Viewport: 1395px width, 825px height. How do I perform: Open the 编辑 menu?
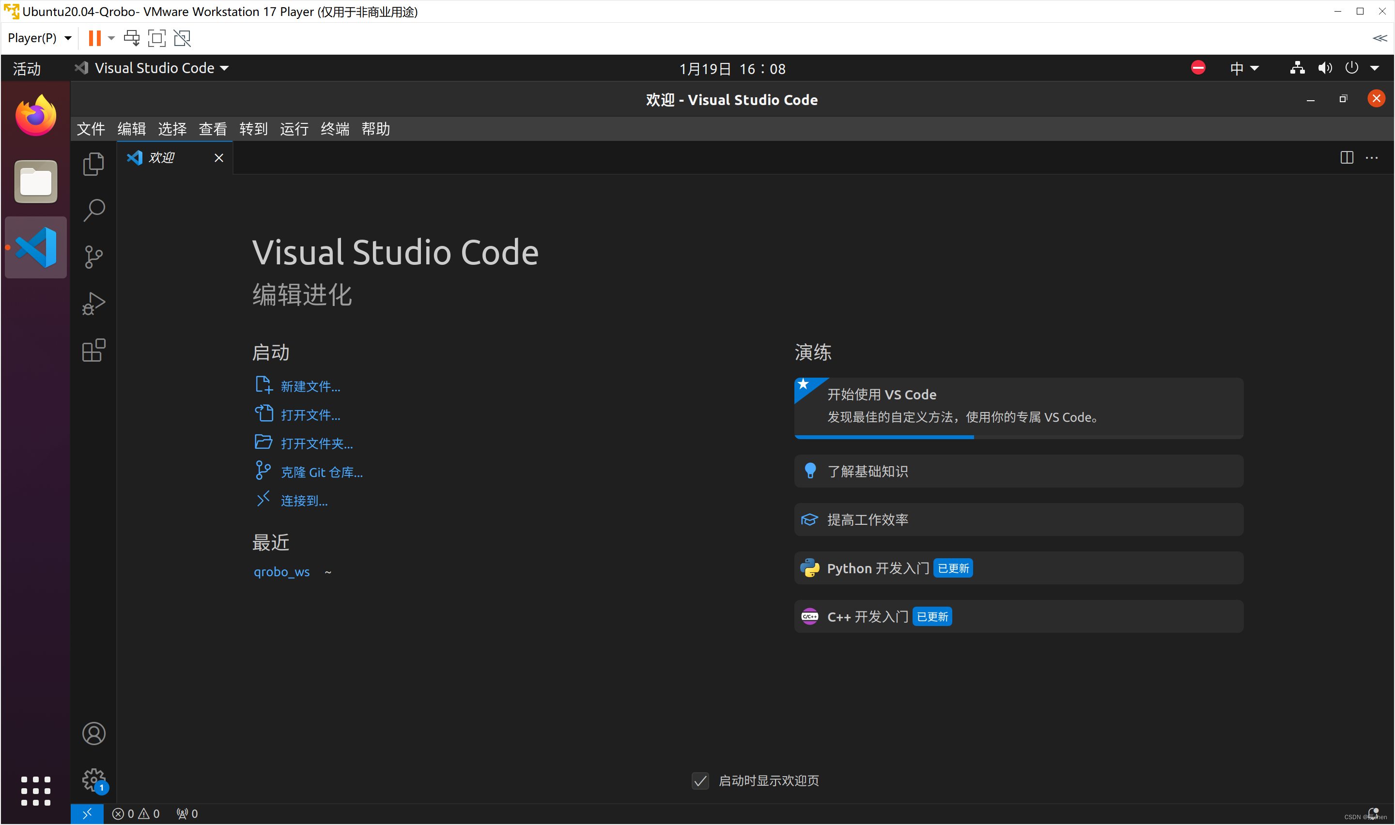click(131, 129)
